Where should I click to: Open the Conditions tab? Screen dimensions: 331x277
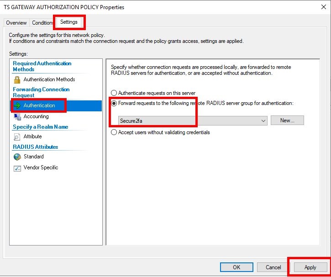(x=43, y=23)
